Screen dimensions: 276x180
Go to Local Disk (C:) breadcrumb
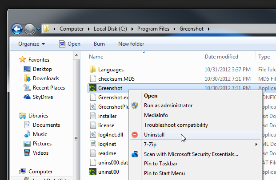(x=110, y=29)
